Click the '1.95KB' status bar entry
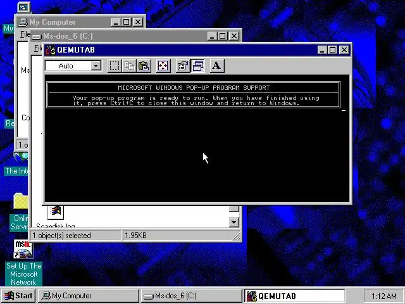This screenshot has height=304, width=405. tap(136, 236)
